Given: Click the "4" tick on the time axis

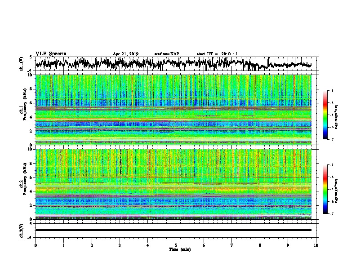Looking at the screenshot, I should click(x=148, y=245).
